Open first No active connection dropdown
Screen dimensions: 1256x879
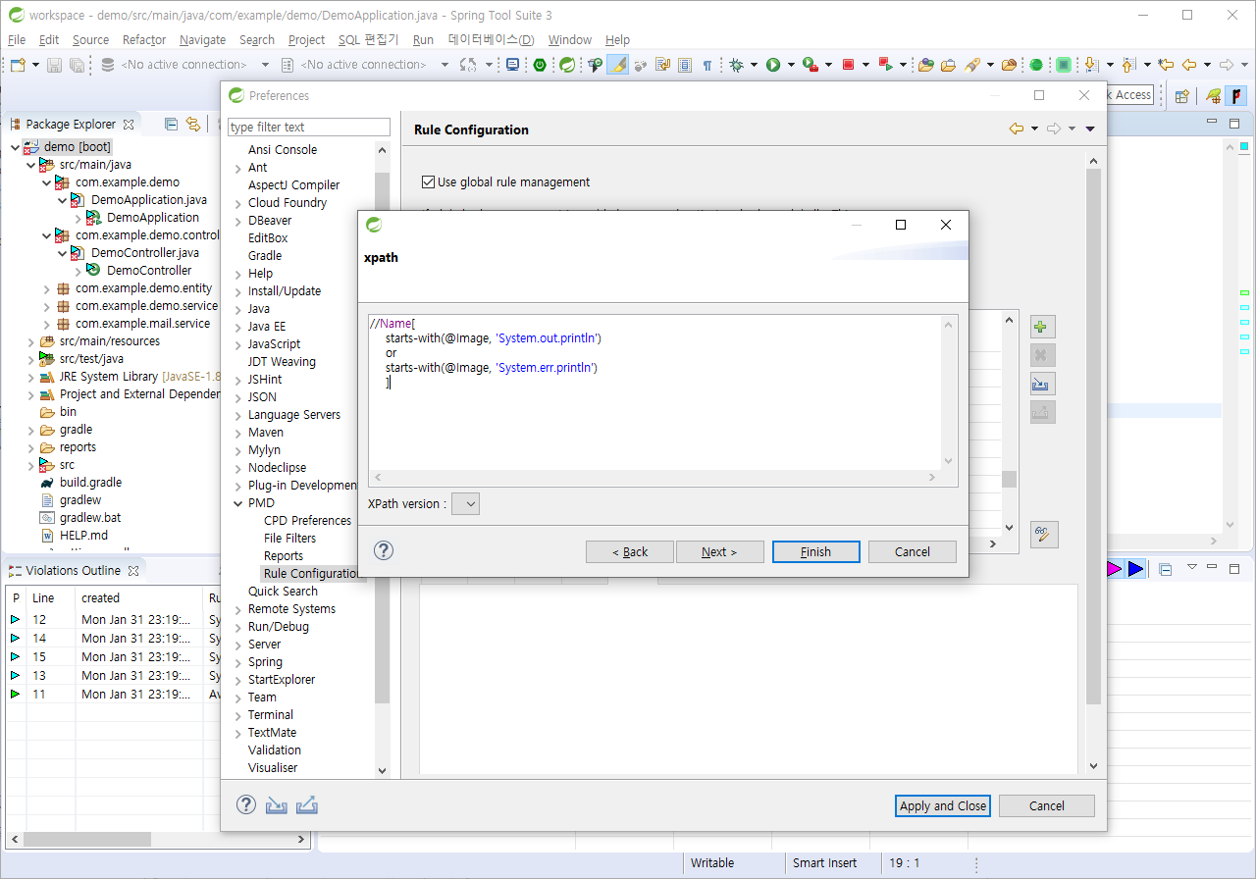coord(265,65)
